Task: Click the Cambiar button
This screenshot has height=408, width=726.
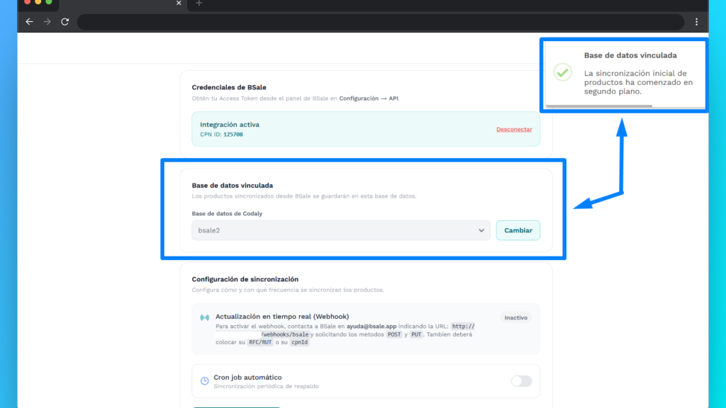Action: click(x=518, y=230)
